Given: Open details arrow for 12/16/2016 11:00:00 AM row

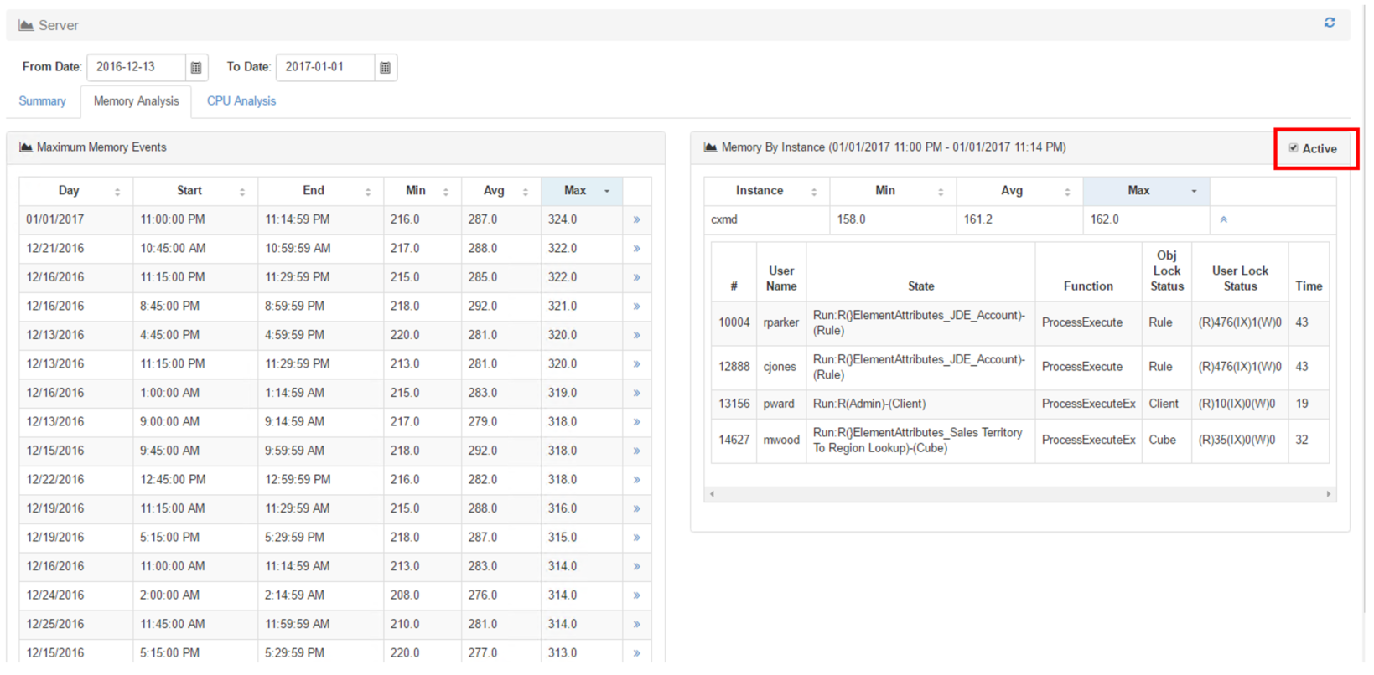Looking at the screenshot, I should (x=637, y=566).
